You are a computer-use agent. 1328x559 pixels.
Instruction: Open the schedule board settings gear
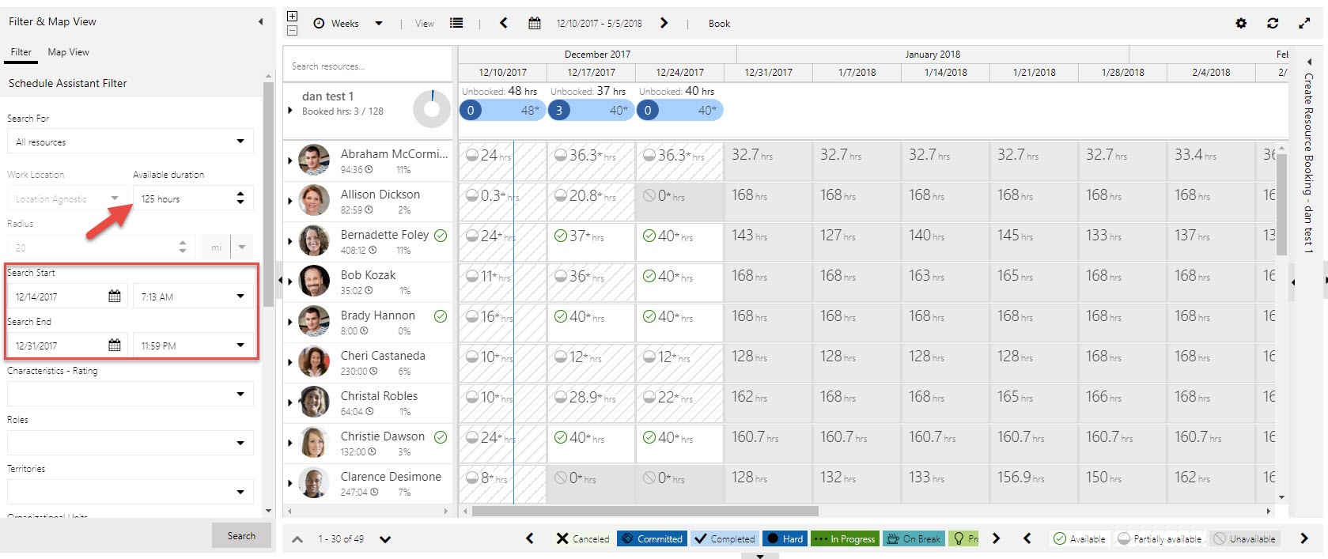pyautogui.click(x=1241, y=24)
